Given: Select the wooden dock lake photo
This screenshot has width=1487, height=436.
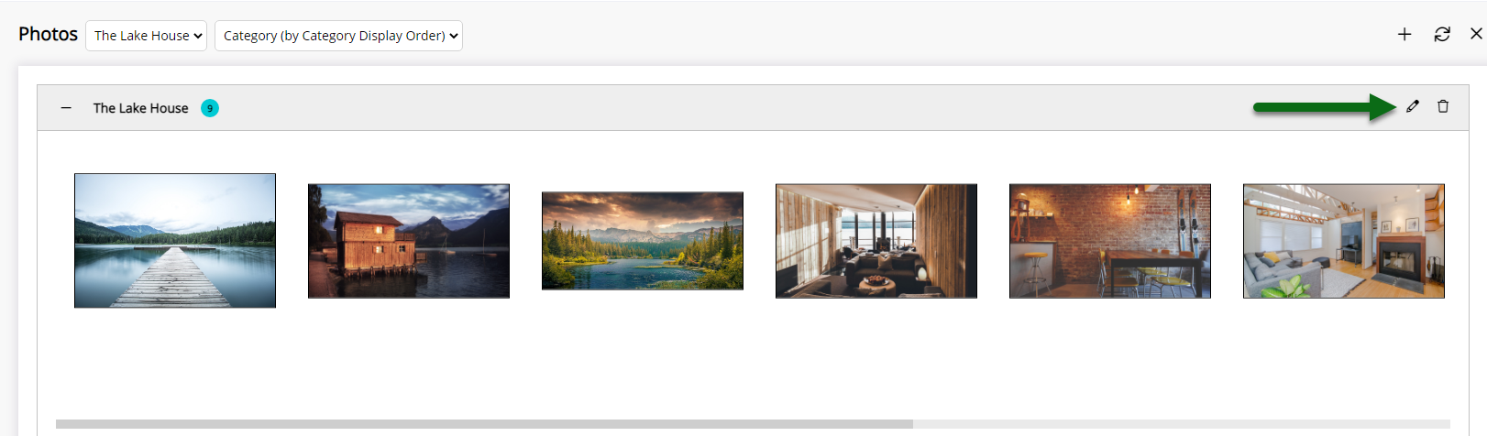Looking at the screenshot, I should point(175,241).
